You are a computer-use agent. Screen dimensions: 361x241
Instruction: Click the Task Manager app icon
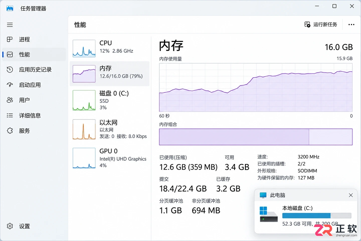click(x=10, y=8)
